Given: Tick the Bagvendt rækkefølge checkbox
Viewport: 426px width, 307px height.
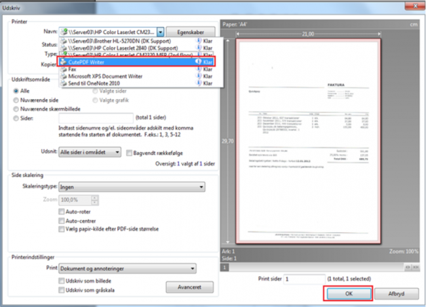Looking at the screenshot, I should coord(127,152).
